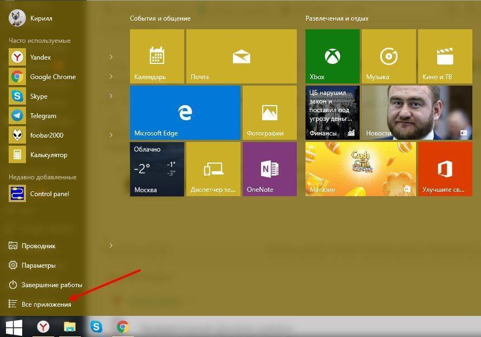Open the Новости news tile
The height and width of the screenshot is (337, 481).
point(417,113)
